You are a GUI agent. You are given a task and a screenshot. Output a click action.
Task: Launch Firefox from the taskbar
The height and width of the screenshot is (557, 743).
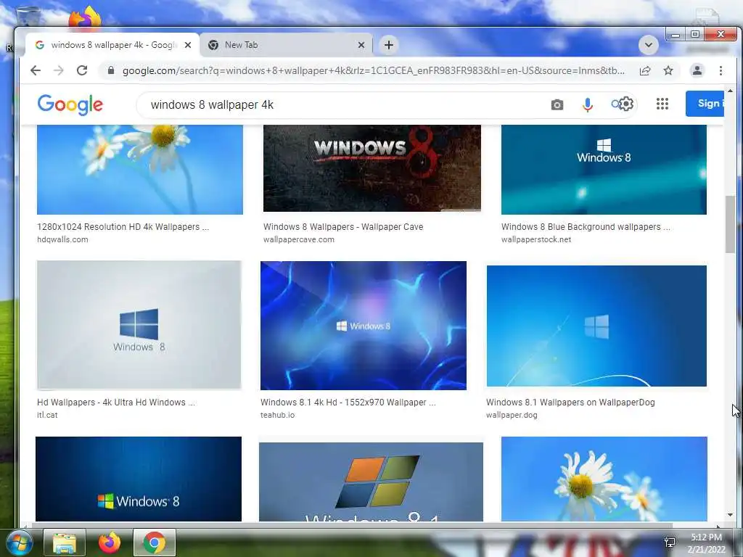point(110,542)
